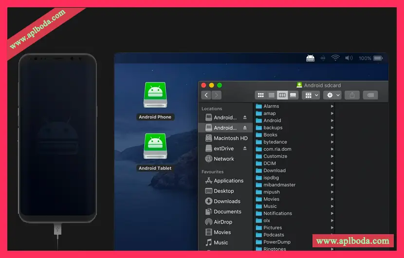
Task: Open Documents in Favourites
Action: pyautogui.click(x=225, y=212)
